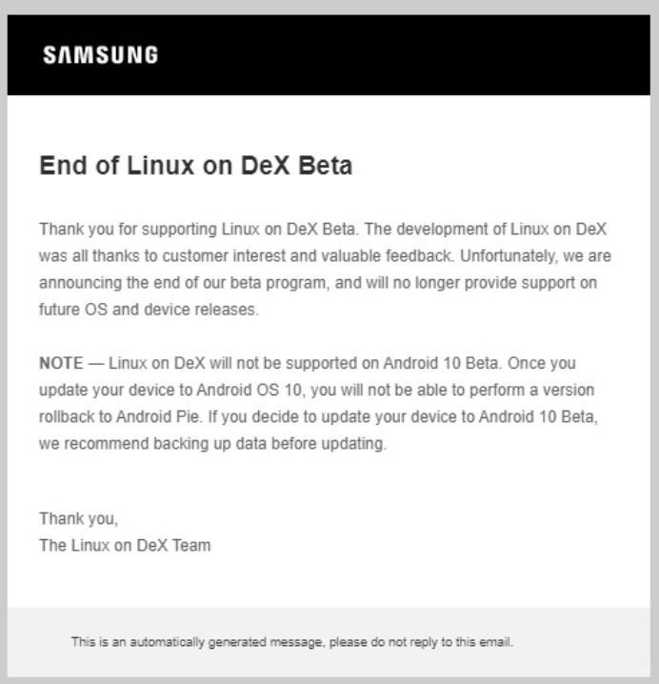Click the black header banner

click(429, 54)
